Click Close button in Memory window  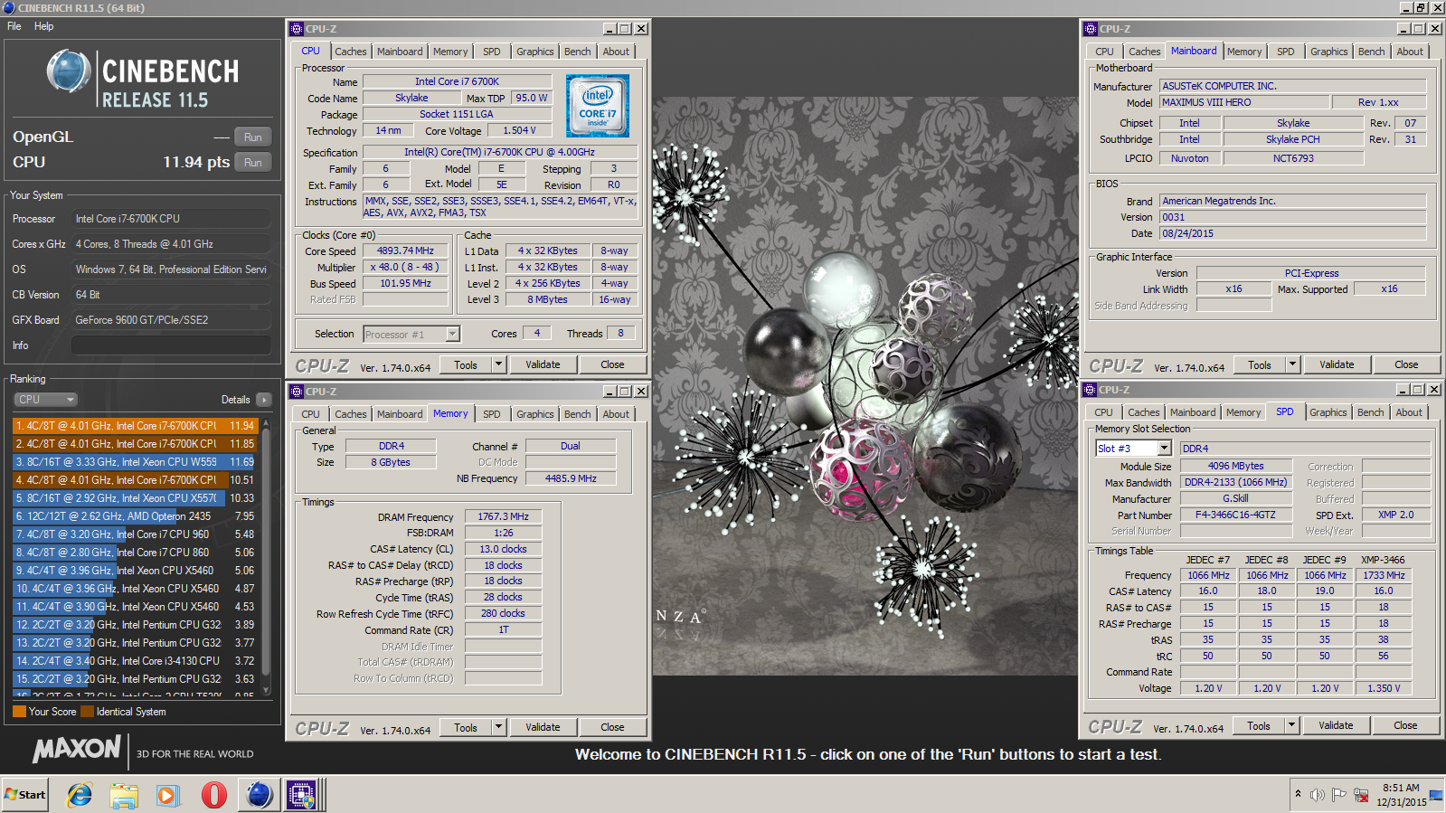[612, 727]
